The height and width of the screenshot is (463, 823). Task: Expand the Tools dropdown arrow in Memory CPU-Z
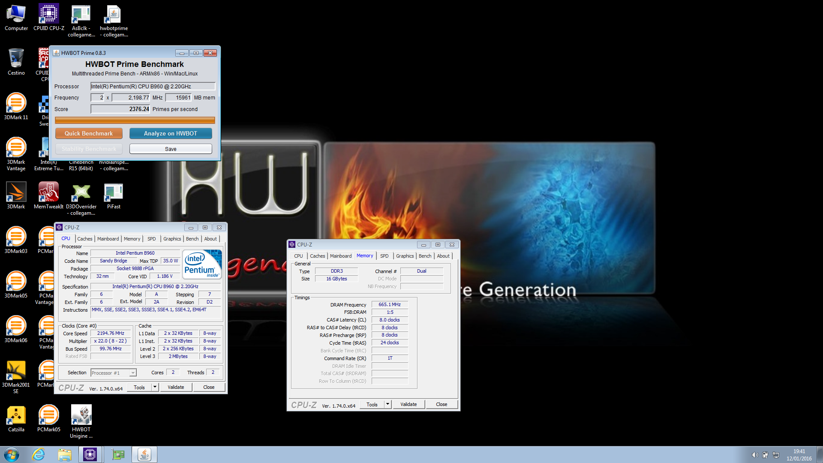[387, 404]
